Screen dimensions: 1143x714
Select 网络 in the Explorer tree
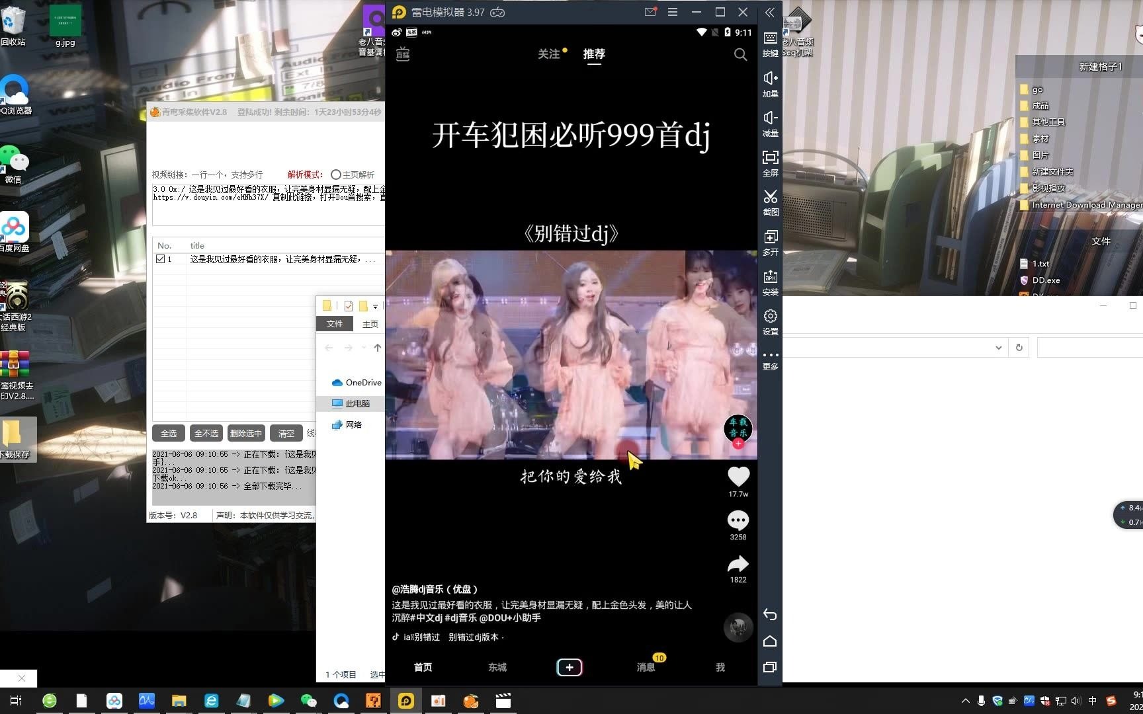(347, 424)
